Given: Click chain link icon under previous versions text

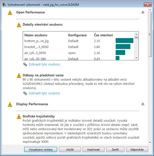Looking at the screenshot, I should [25, 94].
